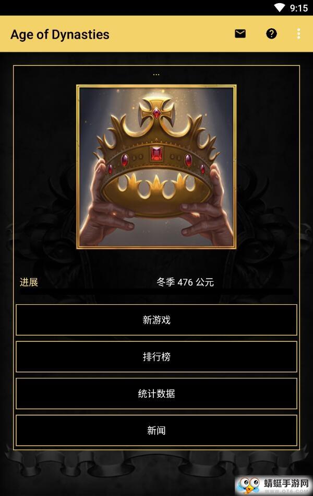
Task: Tap the 冬季 476 公元 date text
Action: click(185, 282)
